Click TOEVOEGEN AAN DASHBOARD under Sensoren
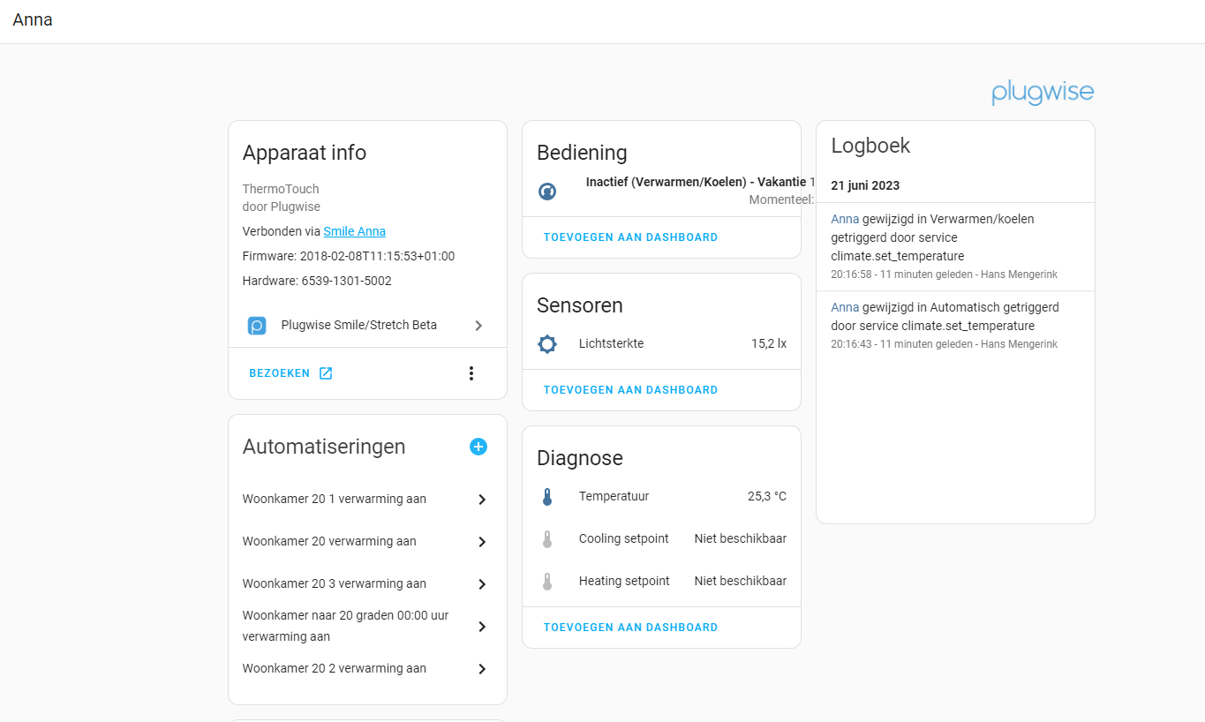The image size is (1205, 722). coord(630,389)
